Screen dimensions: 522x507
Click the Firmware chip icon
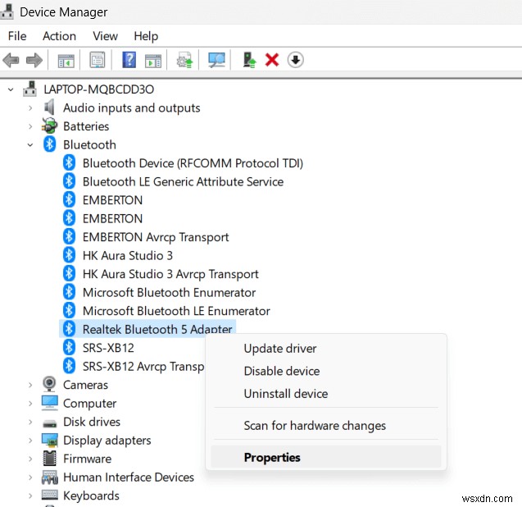click(50, 458)
